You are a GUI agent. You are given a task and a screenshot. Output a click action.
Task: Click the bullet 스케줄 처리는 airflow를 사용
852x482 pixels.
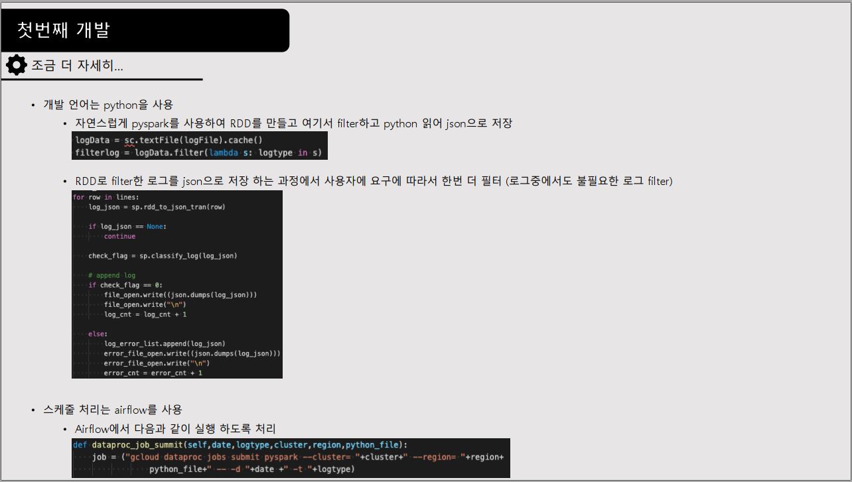pyautogui.click(x=112, y=410)
